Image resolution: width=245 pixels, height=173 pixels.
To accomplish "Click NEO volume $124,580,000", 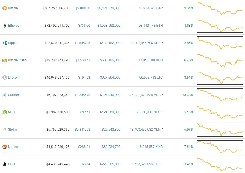I will (110, 112).
